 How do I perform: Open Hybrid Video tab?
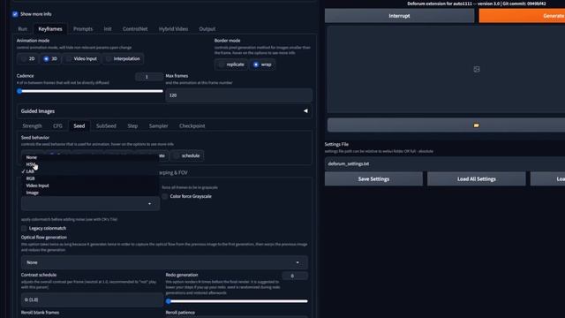pos(173,29)
